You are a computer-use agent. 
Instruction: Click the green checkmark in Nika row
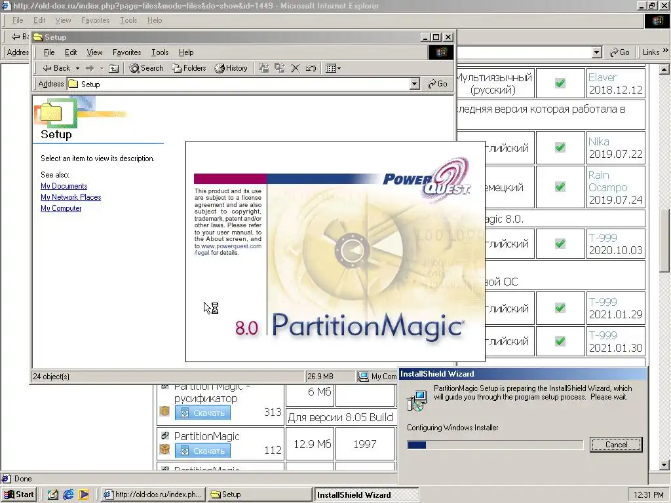pos(560,147)
